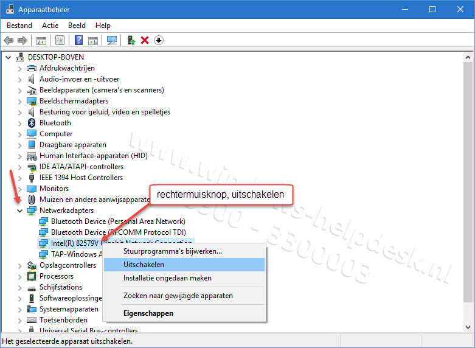Click the scrollbar up arrow
The image size is (475, 348).
click(x=468, y=57)
